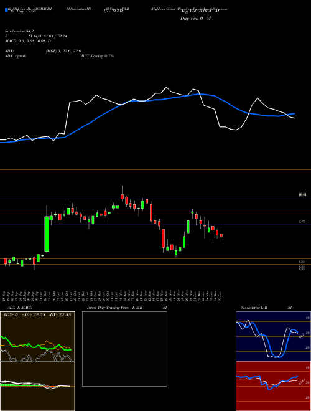Screen dimensions: 311x411
Task: Click the 'Stochastics: 54.2' reading
Action: (x=19, y=31)
